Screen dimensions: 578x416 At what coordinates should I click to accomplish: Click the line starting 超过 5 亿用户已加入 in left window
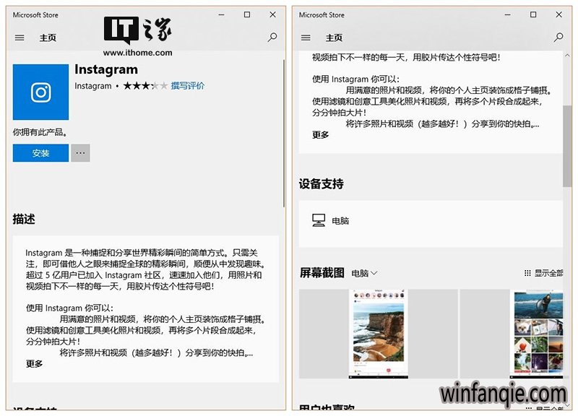click(x=144, y=275)
